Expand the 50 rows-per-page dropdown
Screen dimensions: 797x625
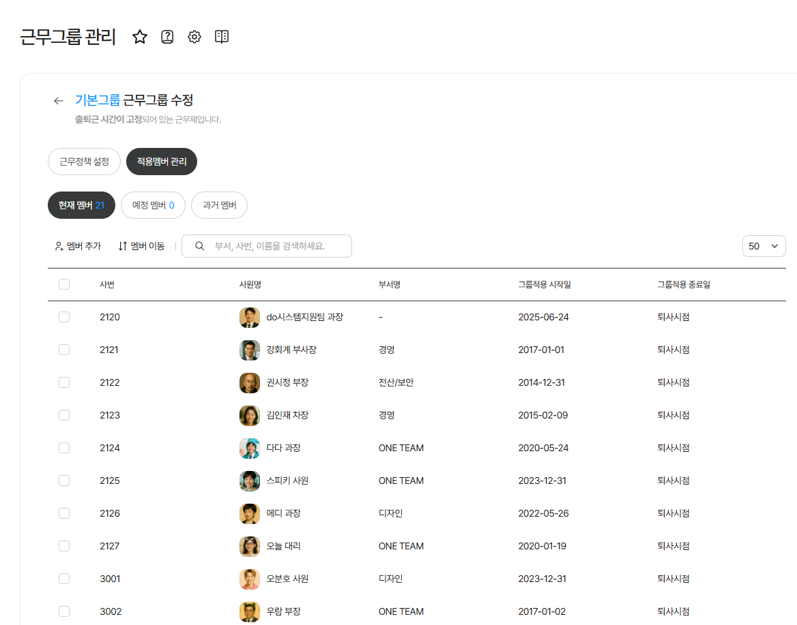coord(764,246)
